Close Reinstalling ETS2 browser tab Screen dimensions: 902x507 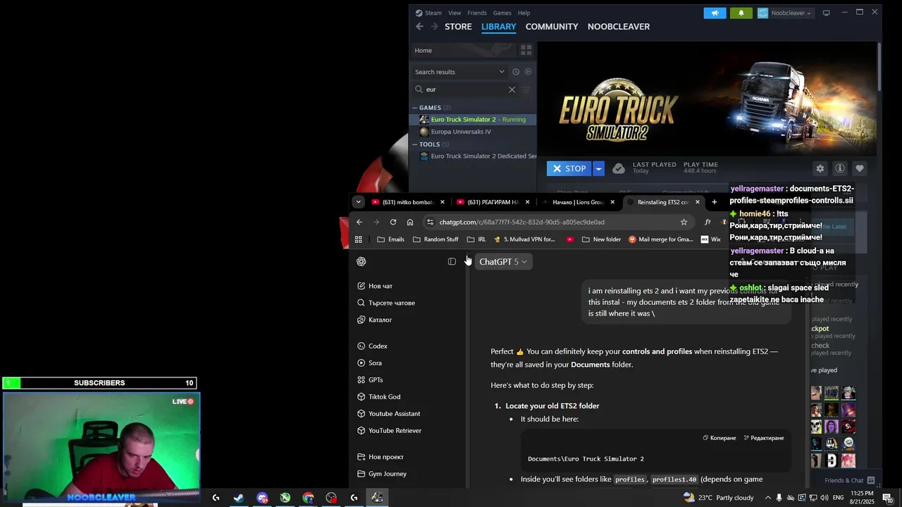(x=697, y=202)
